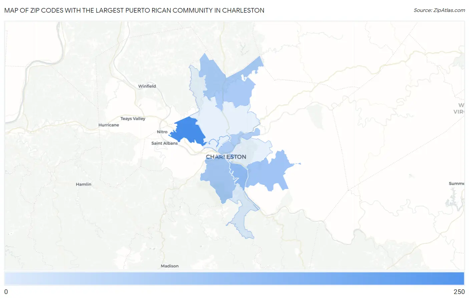
Task: Click the legend minimum value 0
Action: (x=6, y=292)
